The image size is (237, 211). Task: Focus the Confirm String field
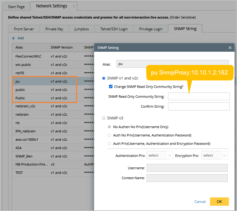pyautogui.click(x=199, y=106)
